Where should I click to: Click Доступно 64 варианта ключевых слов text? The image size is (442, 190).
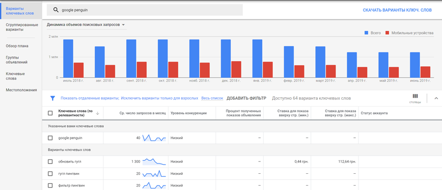pyautogui.click(x=311, y=98)
